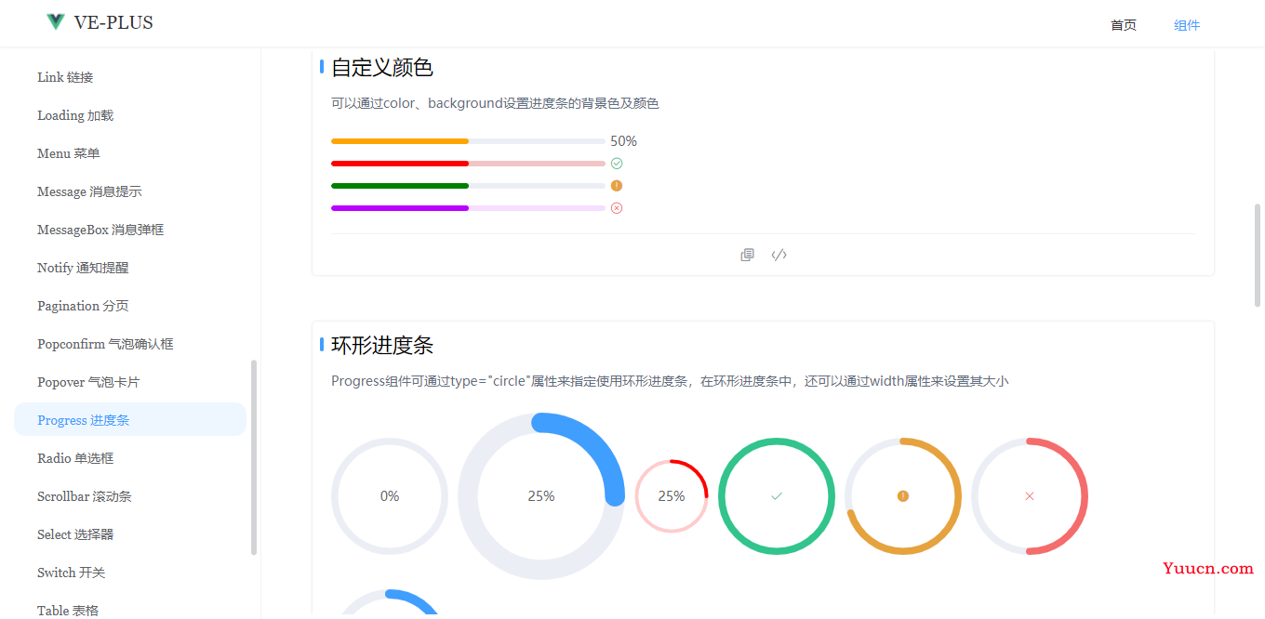Show source code with the </> icon
Screen dimensions: 1265x619
(779, 255)
